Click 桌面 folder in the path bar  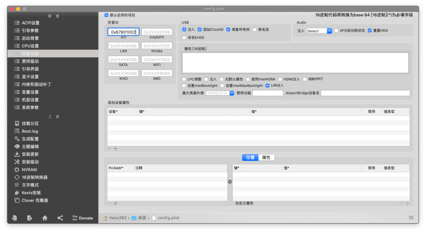click(142, 218)
